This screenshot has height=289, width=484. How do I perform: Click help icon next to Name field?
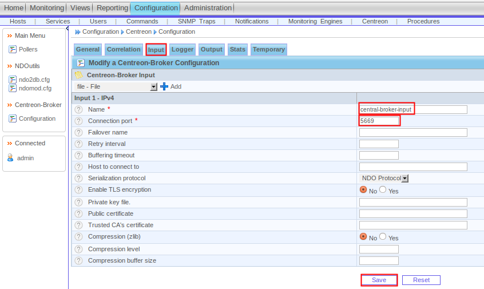pos(79,110)
